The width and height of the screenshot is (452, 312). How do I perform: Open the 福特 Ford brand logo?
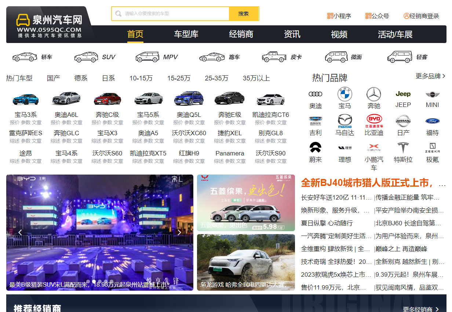(x=433, y=121)
